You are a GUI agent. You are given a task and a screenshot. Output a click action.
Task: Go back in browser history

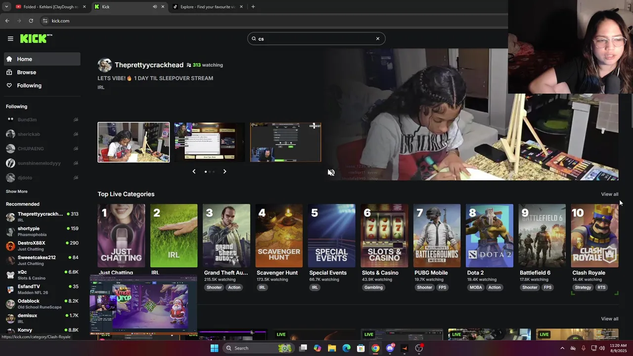coord(7,21)
